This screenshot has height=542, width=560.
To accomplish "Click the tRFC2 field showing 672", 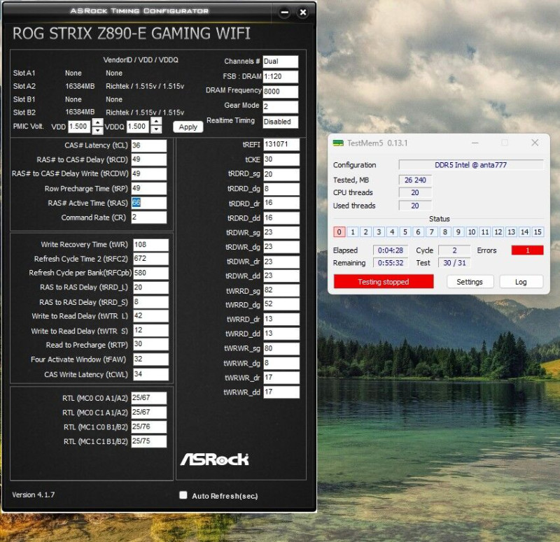I will [150, 259].
